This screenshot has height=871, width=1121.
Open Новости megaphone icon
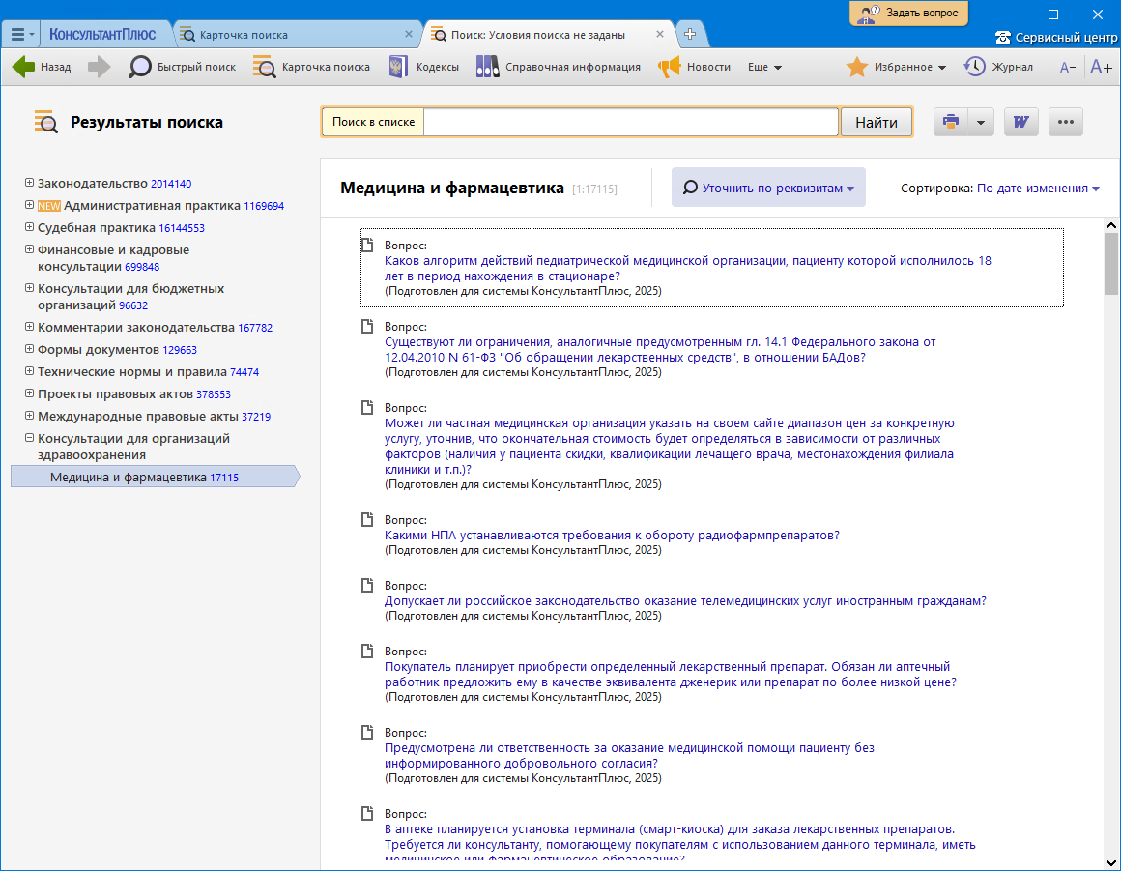(x=669, y=67)
